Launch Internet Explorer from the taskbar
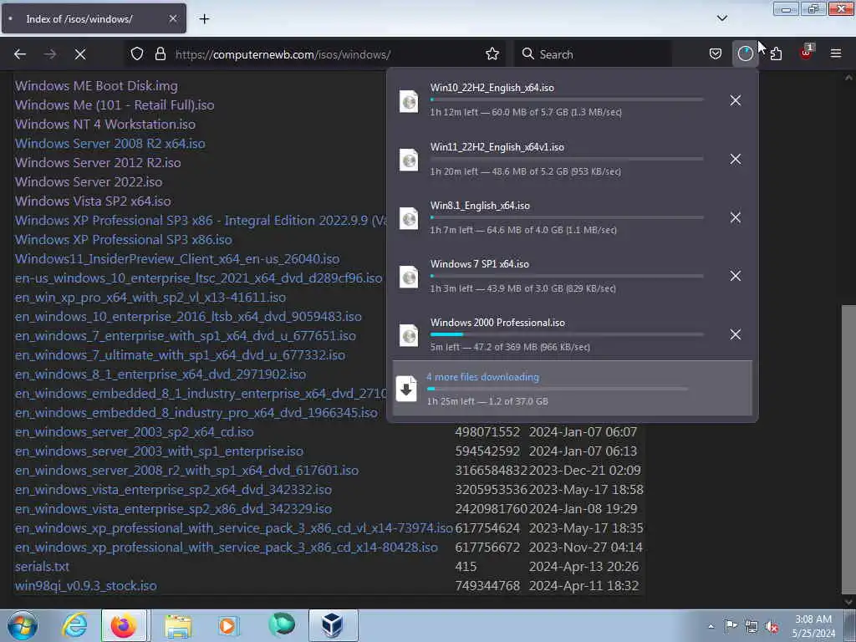Image resolution: width=856 pixels, height=642 pixels. [x=74, y=625]
